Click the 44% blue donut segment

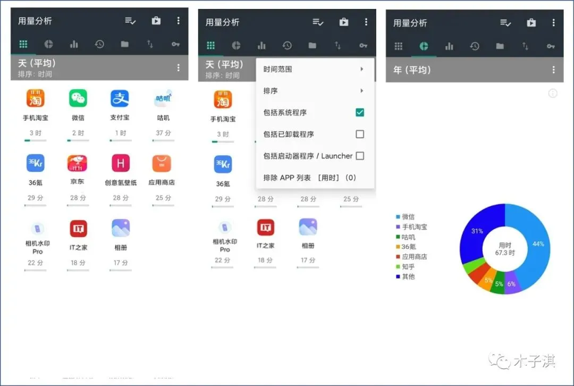pyautogui.click(x=537, y=245)
